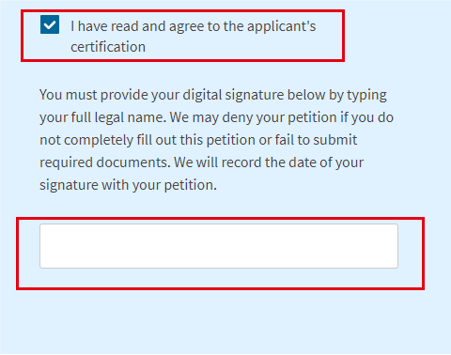Screen dimensions: 451x355
Task: Click the white checkmark icon
Action: click(x=50, y=24)
